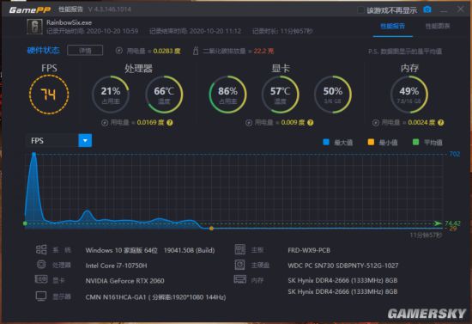Click the main hard disk icon
The image size is (472, 324).
[239, 265]
